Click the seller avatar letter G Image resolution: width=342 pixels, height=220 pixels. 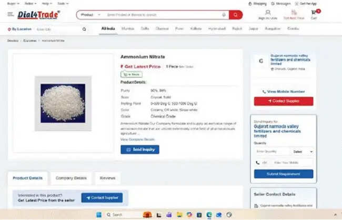pos(261,61)
